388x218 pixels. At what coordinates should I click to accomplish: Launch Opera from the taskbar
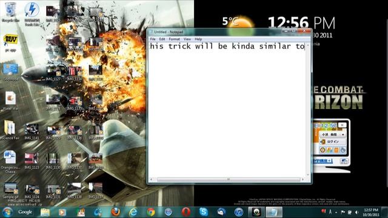point(186,212)
